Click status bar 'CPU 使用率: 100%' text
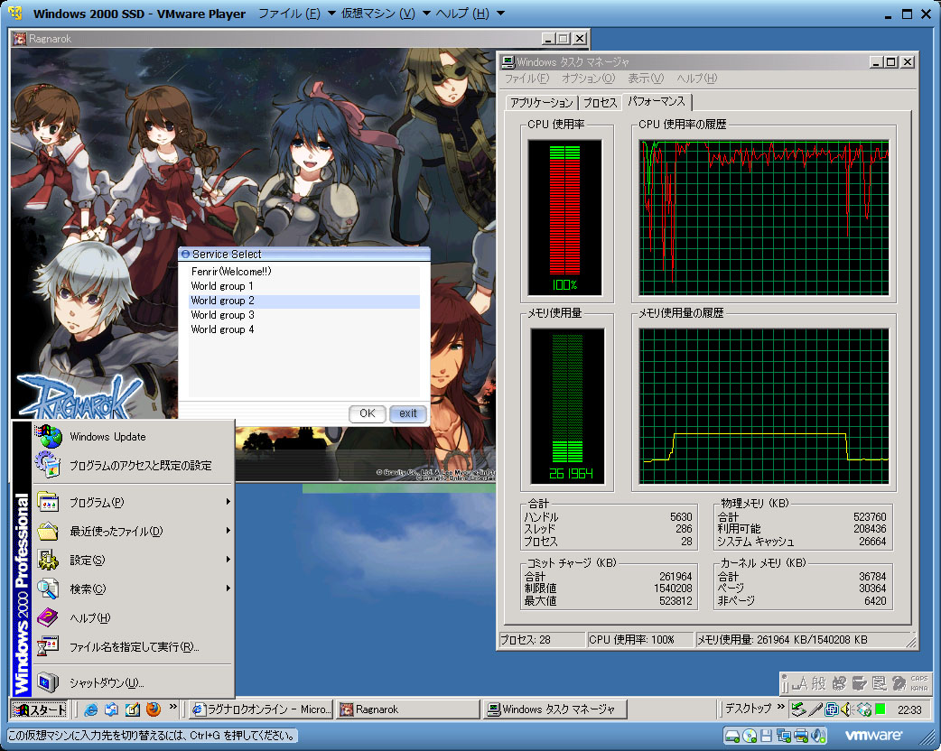Image resolution: width=941 pixels, height=751 pixels. [x=631, y=640]
